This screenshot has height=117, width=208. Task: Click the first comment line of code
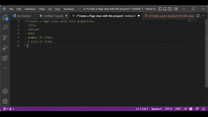[59, 21]
